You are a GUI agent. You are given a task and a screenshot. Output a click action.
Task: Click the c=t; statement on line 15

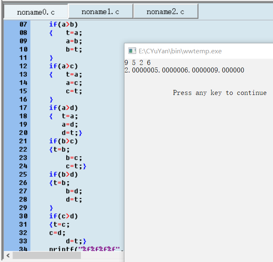pos(74,91)
